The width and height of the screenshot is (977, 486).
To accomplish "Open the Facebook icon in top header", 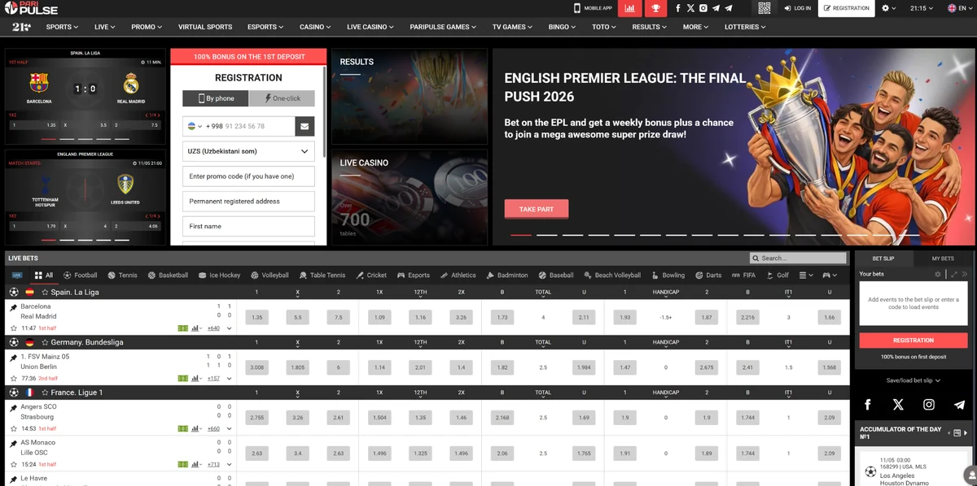I will 678,8.
